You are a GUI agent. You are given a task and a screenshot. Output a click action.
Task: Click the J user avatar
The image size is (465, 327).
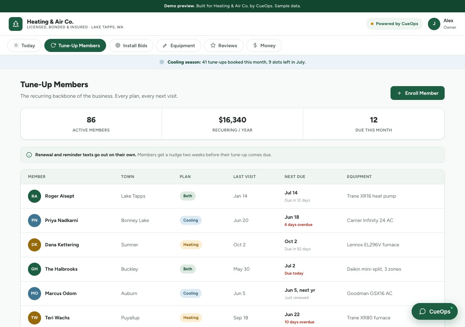(434, 24)
